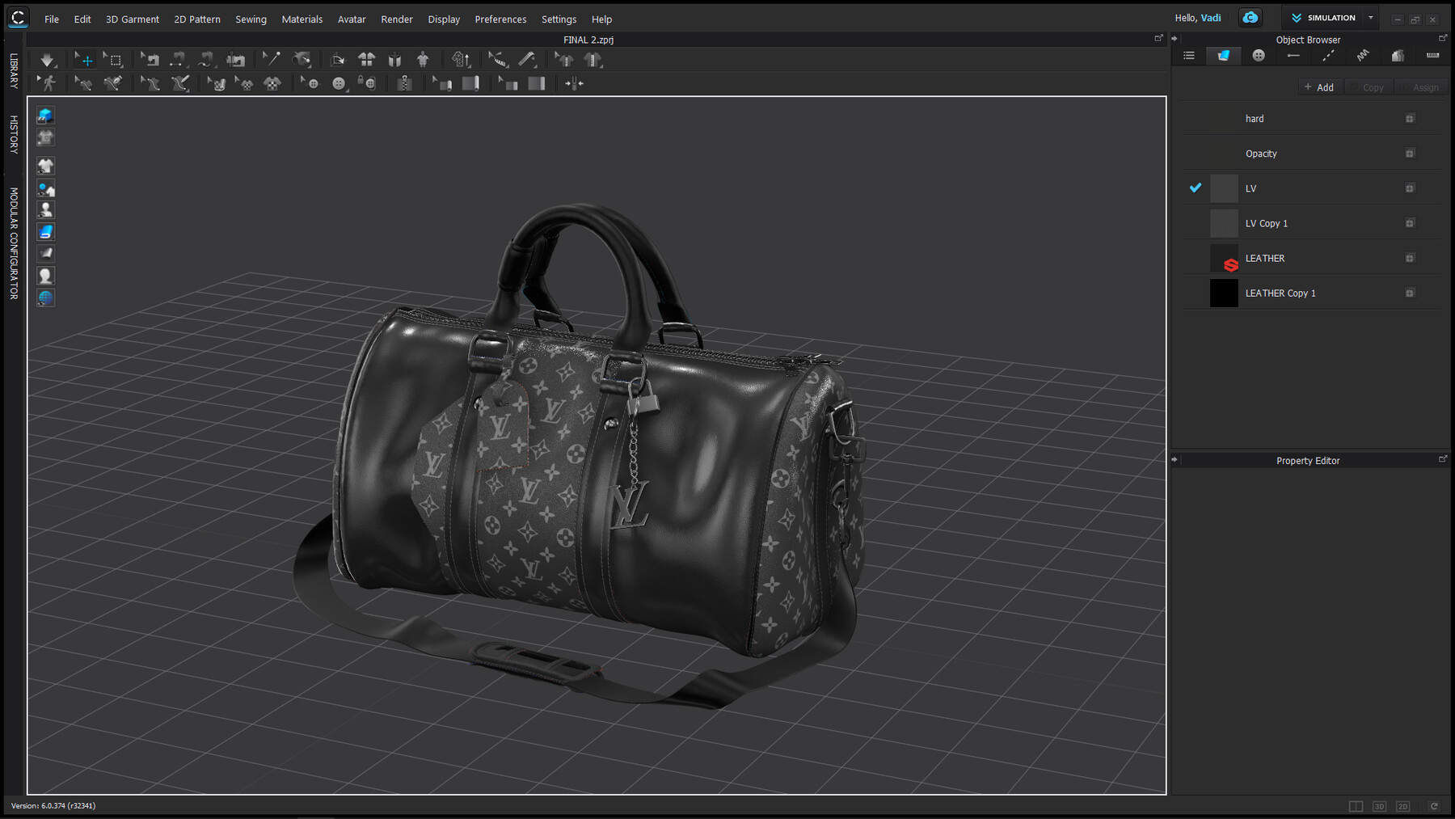1455x819 pixels.
Task: Toggle the garment pin display icon
Action: [45, 189]
